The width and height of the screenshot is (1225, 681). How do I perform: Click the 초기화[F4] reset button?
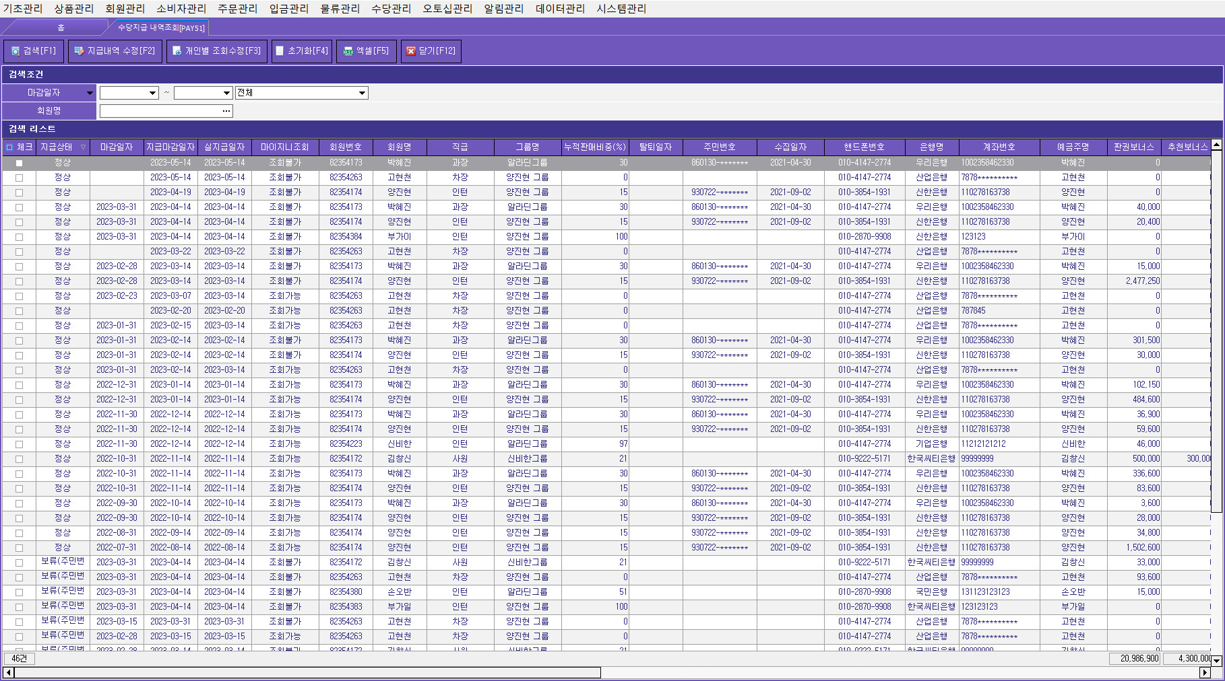point(302,51)
